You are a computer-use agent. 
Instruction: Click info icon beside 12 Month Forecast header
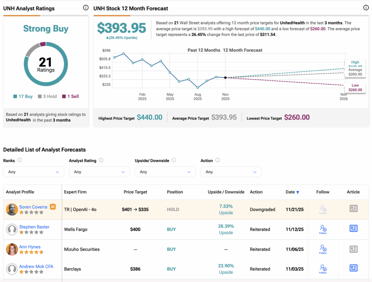pyautogui.click(x=366, y=8)
